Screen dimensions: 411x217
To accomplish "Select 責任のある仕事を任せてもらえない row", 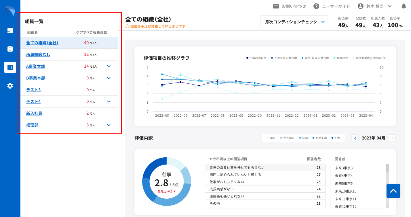I will [x=265, y=167].
